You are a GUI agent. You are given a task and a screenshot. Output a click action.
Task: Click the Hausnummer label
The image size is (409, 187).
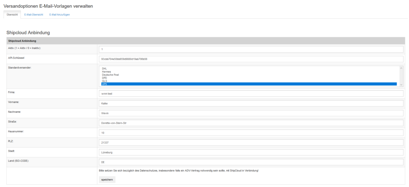point(16,131)
